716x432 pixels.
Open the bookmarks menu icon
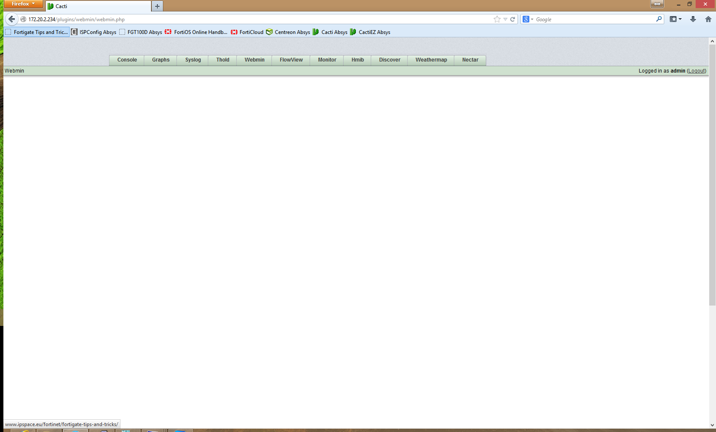pyautogui.click(x=675, y=19)
